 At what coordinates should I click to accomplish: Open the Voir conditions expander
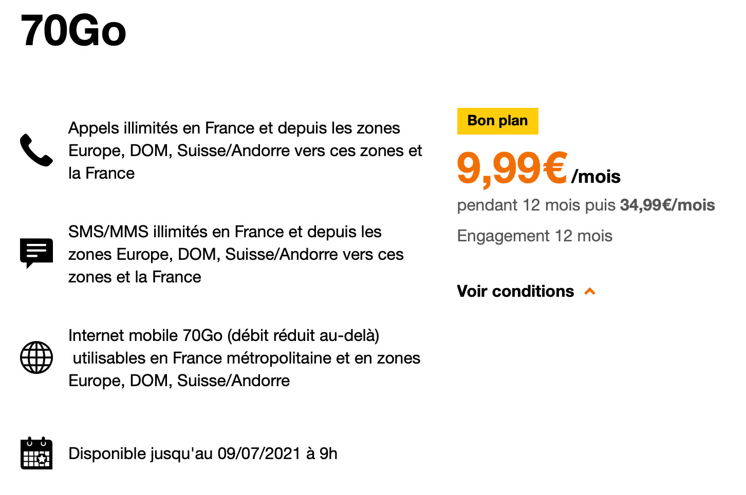[515, 291]
